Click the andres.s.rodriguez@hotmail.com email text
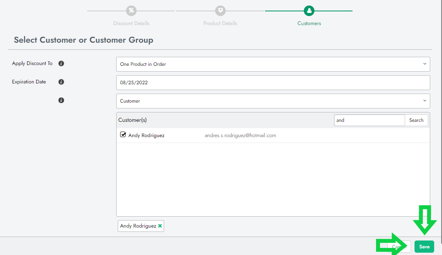This screenshot has height=255, width=442. (240, 136)
